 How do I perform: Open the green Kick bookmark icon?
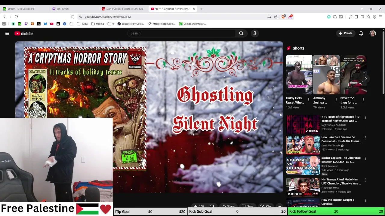[x=20, y=24]
